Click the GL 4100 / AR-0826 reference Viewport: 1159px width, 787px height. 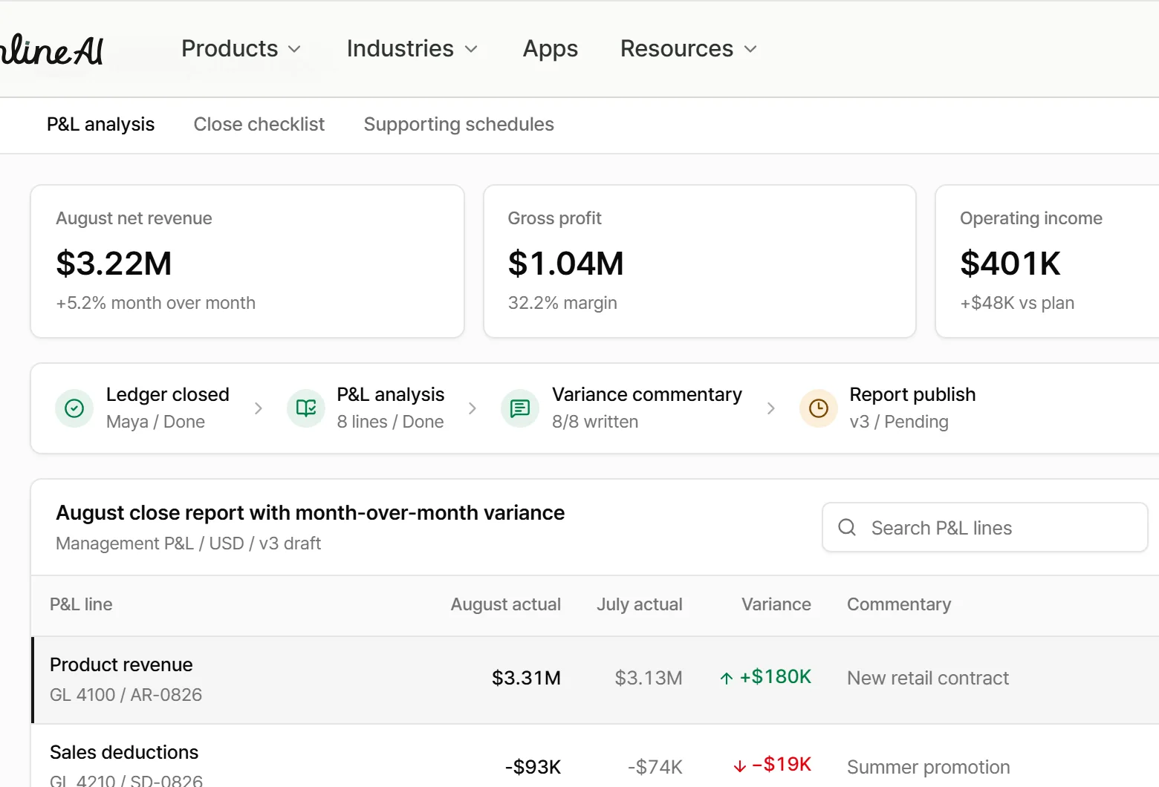click(126, 695)
